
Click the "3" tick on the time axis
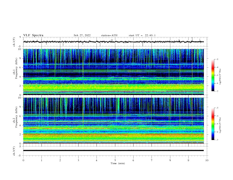tap(78, 160)
